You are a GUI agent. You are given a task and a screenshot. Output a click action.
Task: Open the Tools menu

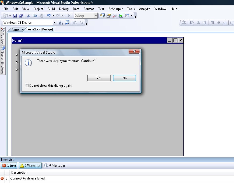point(131,9)
